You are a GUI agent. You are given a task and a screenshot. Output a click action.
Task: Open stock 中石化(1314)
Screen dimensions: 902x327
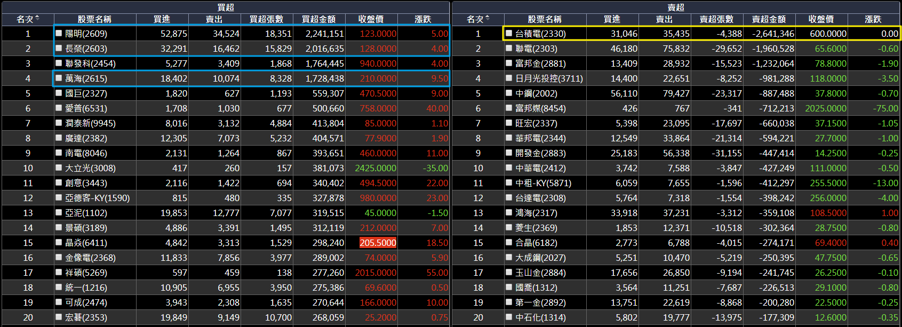click(540, 317)
